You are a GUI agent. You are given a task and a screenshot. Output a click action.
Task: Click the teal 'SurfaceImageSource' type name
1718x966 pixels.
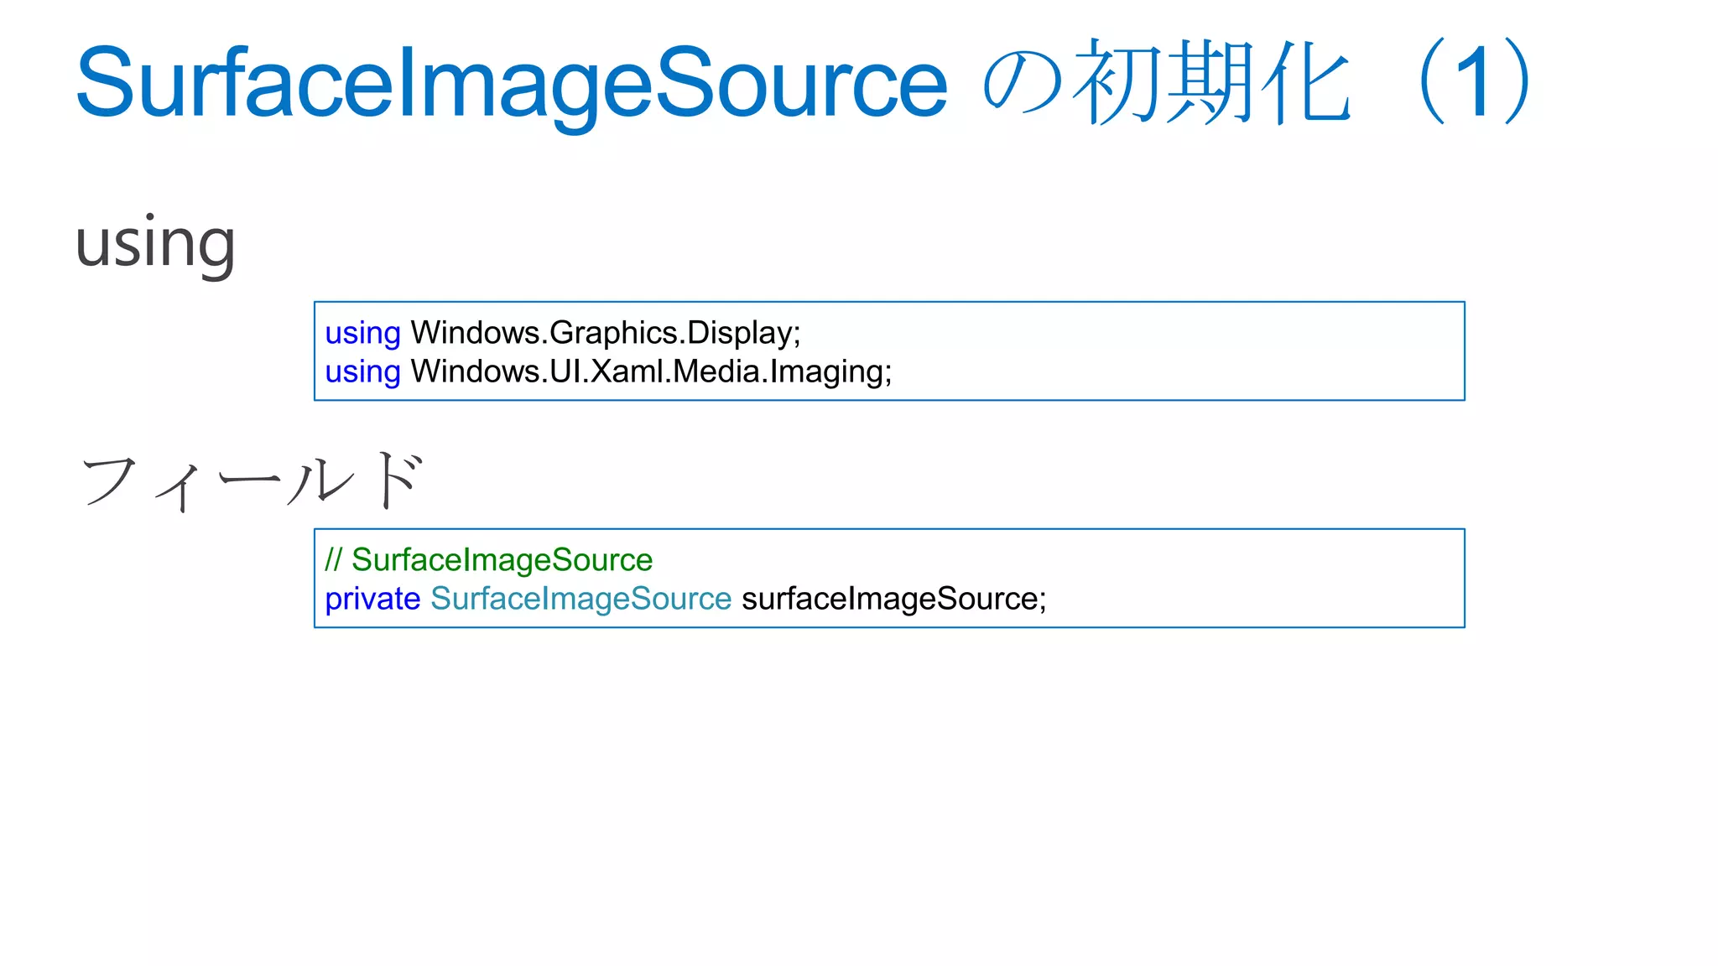(x=580, y=599)
